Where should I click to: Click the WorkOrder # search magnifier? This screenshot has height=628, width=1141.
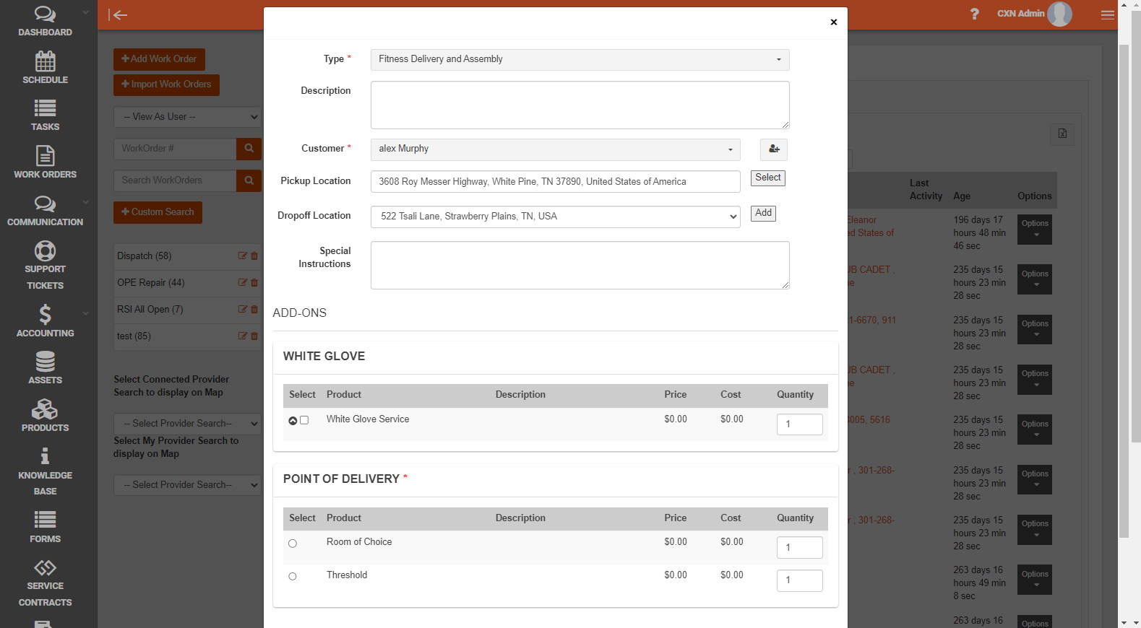click(x=249, y=149)
